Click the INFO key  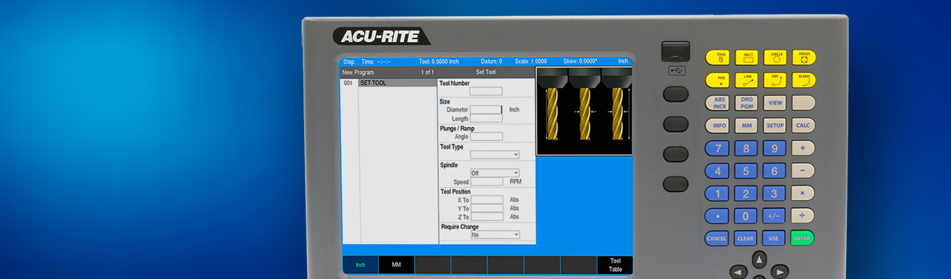click(x=717, y=126)
